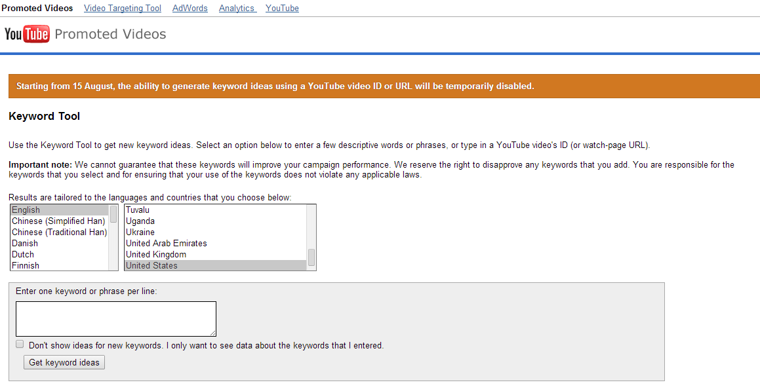Select Chinese (Traditional Han) language option

(59, 233)
